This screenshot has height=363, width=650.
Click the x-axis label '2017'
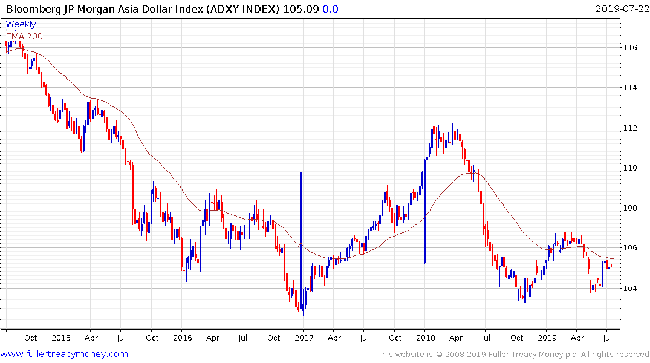coord(304,338)
